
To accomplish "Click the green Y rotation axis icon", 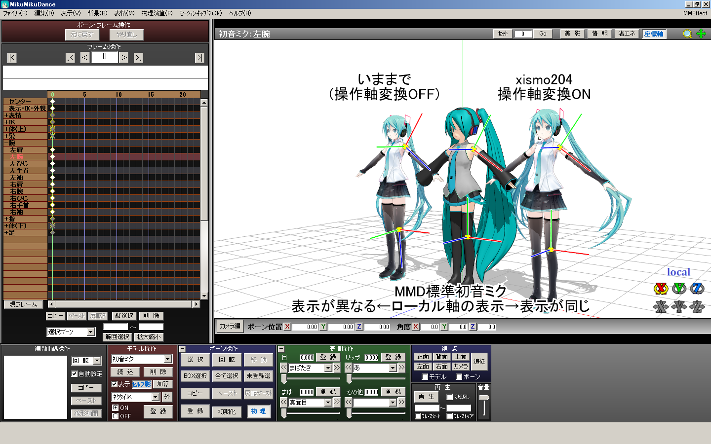I will pyautogui.click(x=679, y=288).
